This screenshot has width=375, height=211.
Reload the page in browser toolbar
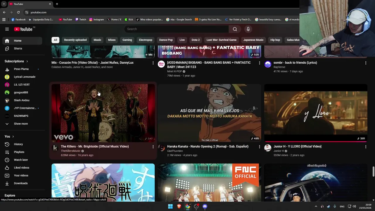click(x=18, y=12)
